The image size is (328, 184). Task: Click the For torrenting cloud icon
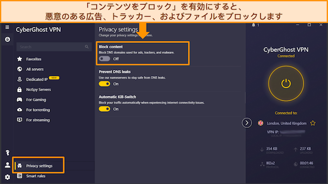(x=20, y=109)
